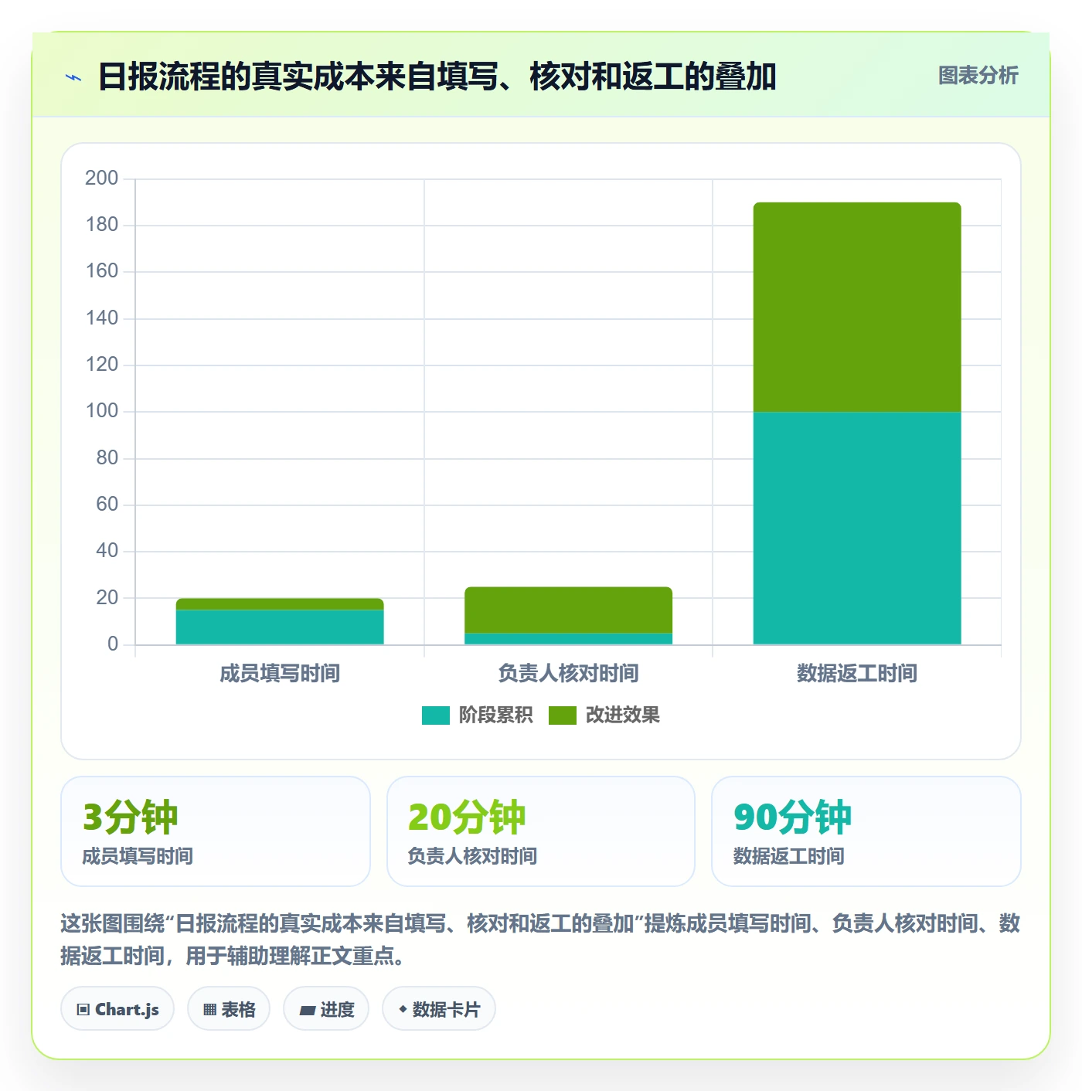This screenshot has height=1091, width=1082.
Task: Click the 3分钟 value in the stat card
Action: pos(131,817)
